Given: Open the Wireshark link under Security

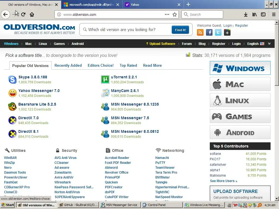Looking at the screenshot, I should 62,182.
